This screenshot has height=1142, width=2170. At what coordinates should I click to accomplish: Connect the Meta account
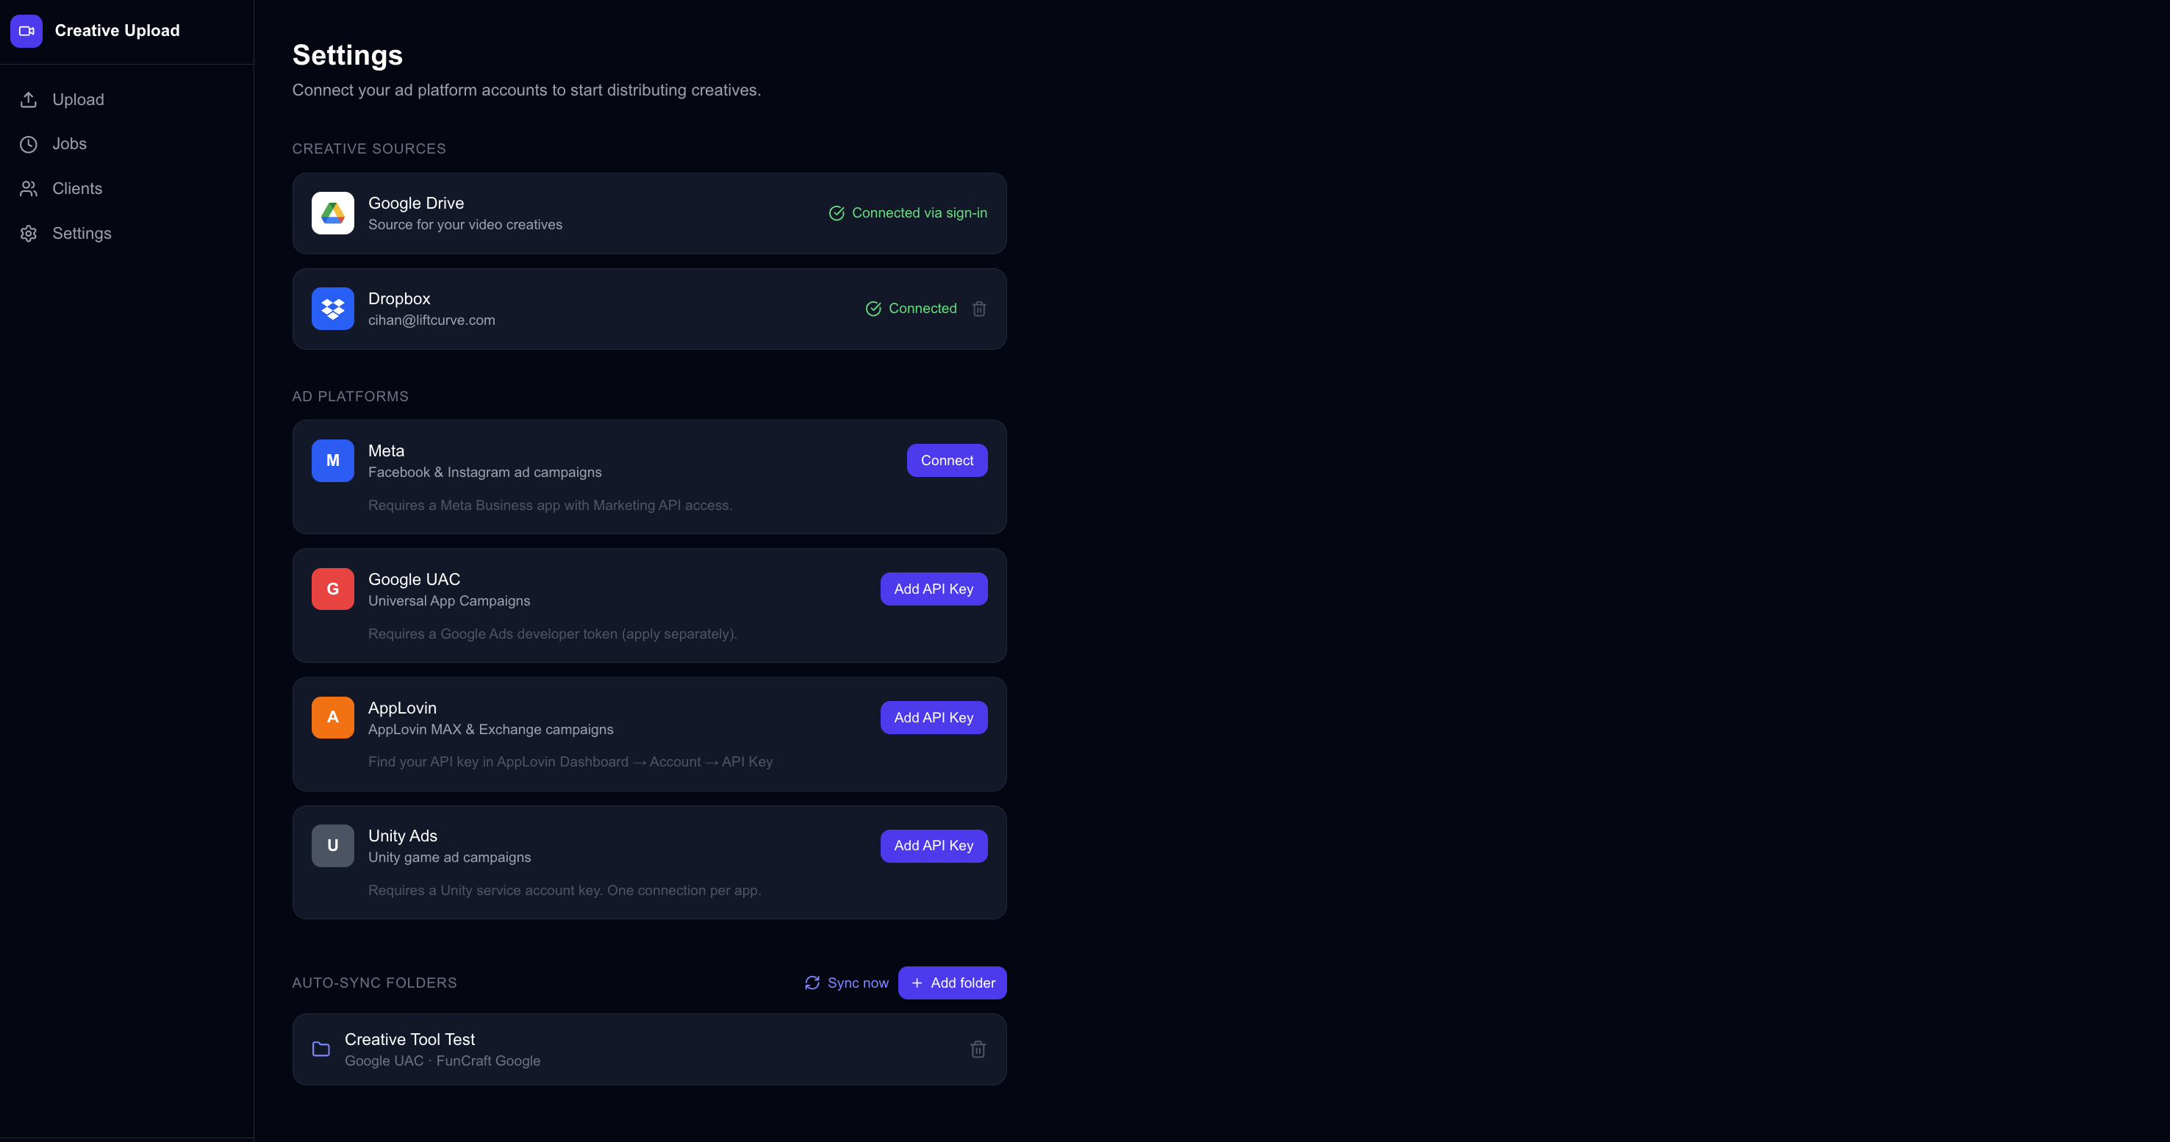[947, 461]
